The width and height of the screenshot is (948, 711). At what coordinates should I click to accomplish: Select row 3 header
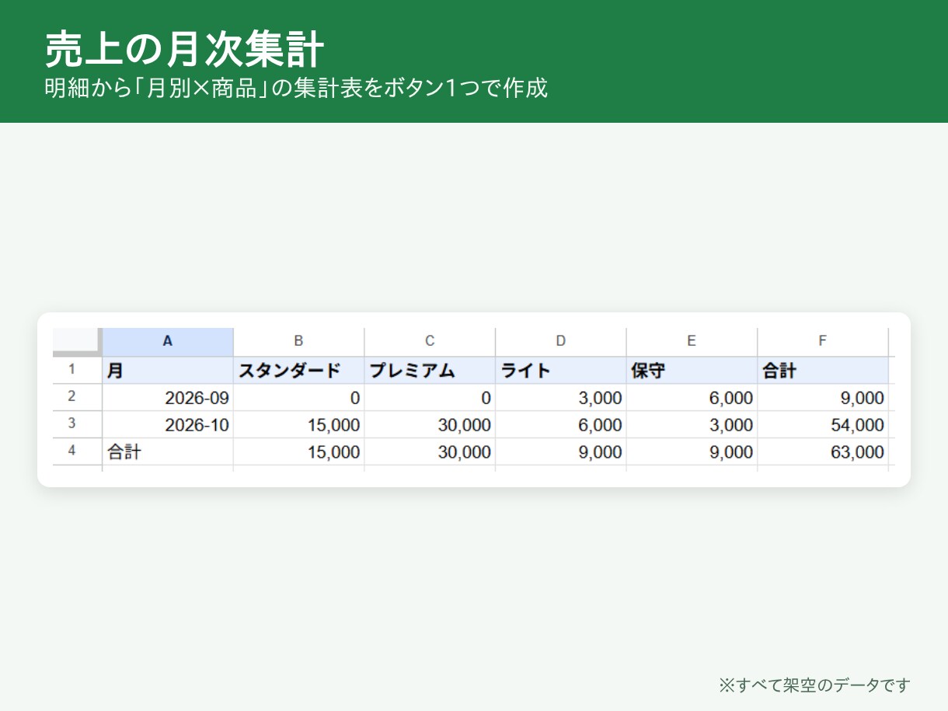click(77, 424)
